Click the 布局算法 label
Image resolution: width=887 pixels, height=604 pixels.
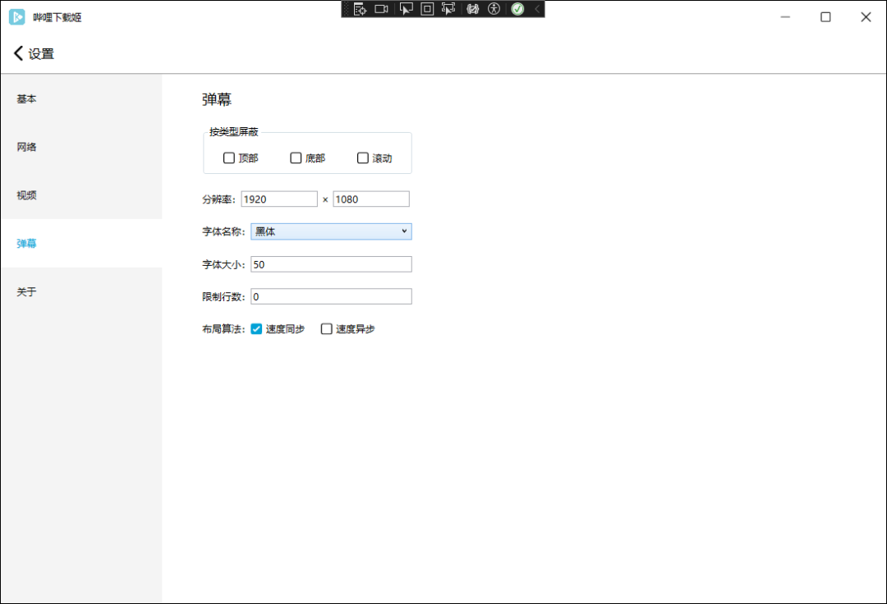(223, 329)
